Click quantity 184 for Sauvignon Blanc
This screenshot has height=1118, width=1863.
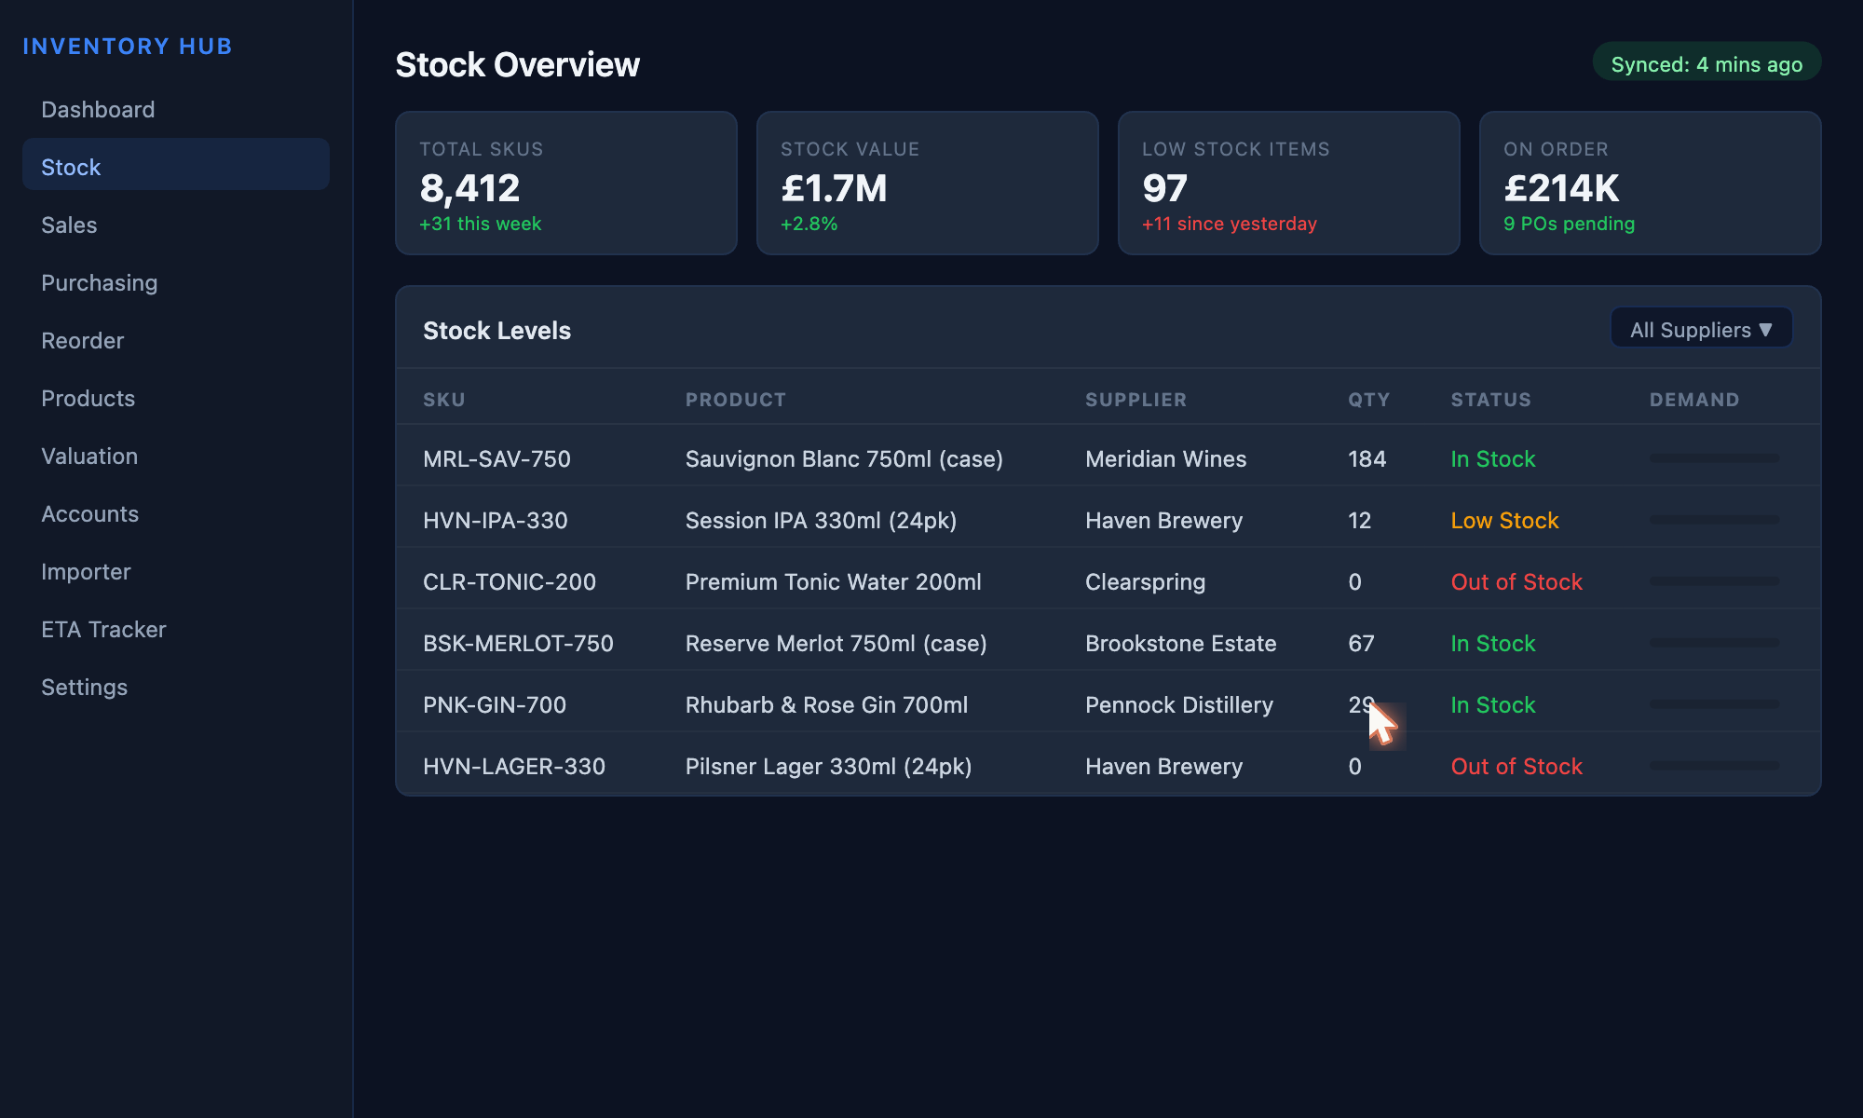(x=1367, y=459)
